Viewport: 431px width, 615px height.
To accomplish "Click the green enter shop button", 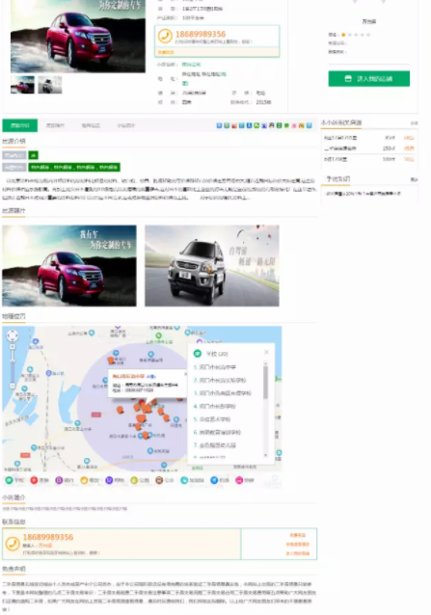I will (369, 78).
